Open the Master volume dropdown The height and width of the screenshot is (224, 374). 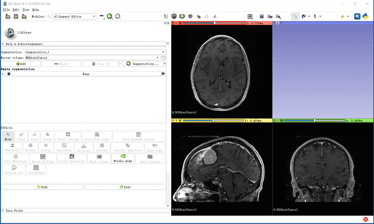pyautogui.click(x=93, y=57)
